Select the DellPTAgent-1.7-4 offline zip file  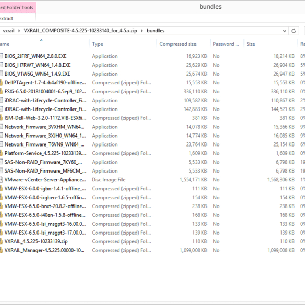45,83
